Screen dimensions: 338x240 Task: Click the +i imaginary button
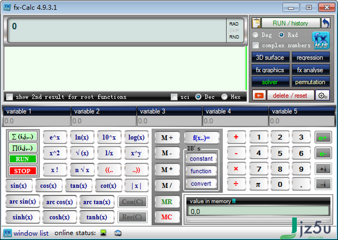(x=323, y=169)
